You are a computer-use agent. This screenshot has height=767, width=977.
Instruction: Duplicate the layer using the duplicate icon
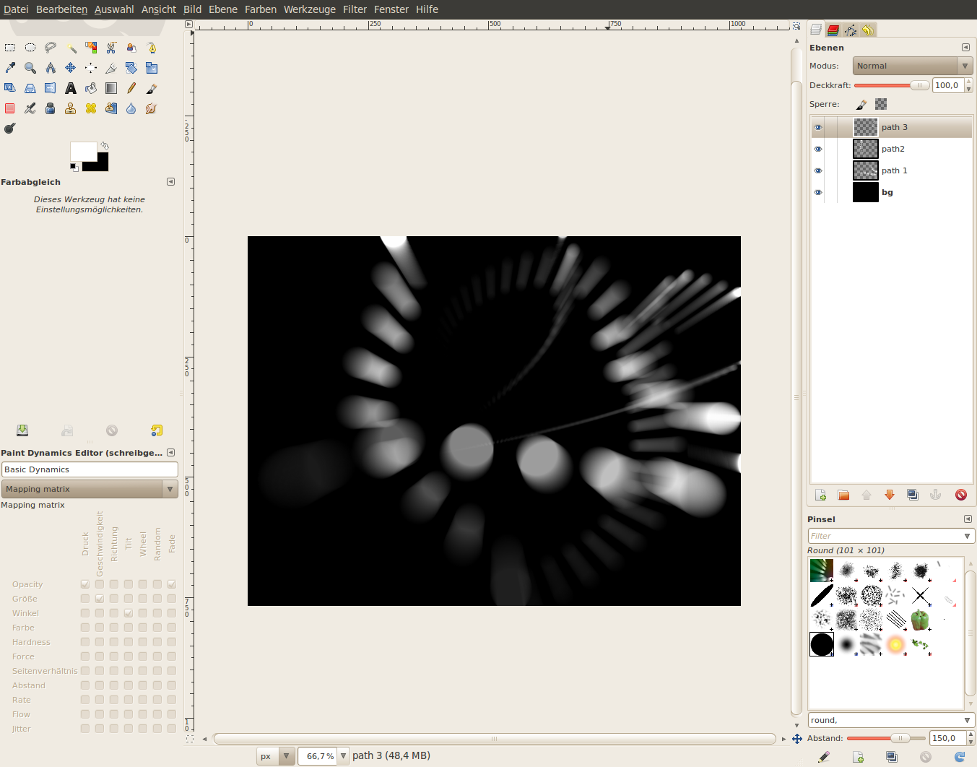(913, 495)
